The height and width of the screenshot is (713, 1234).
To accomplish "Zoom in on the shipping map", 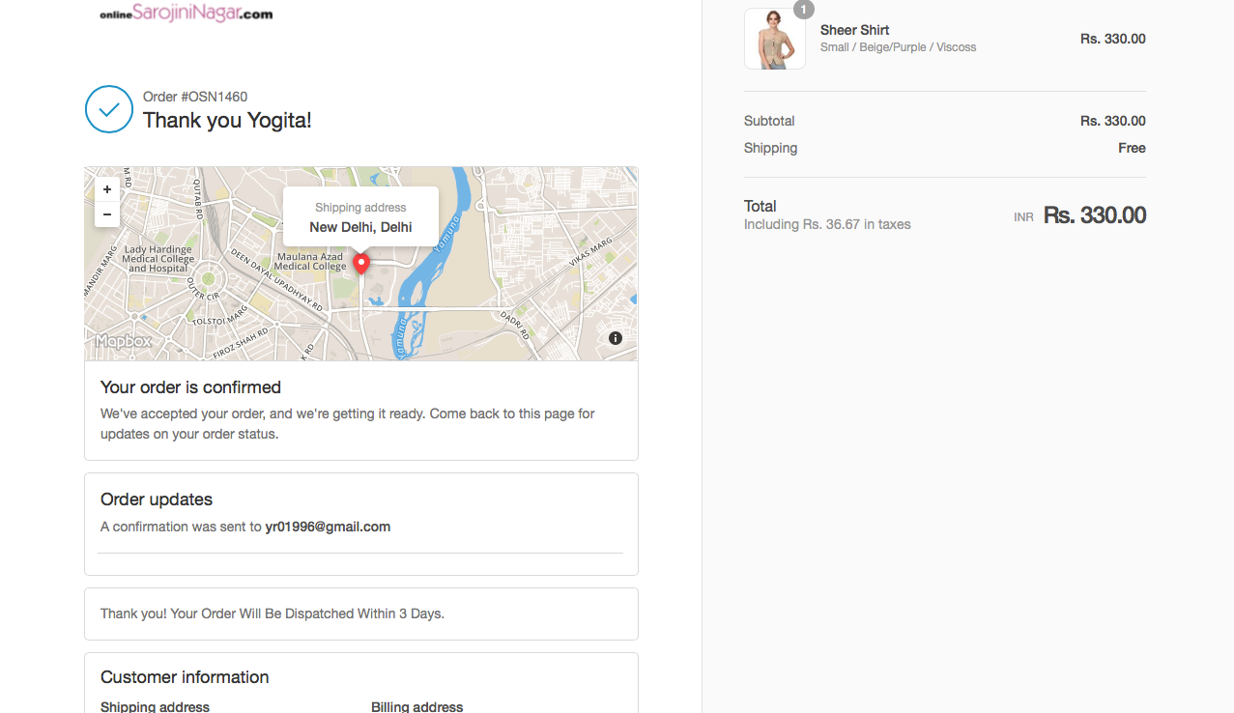I will coord(107,189).
